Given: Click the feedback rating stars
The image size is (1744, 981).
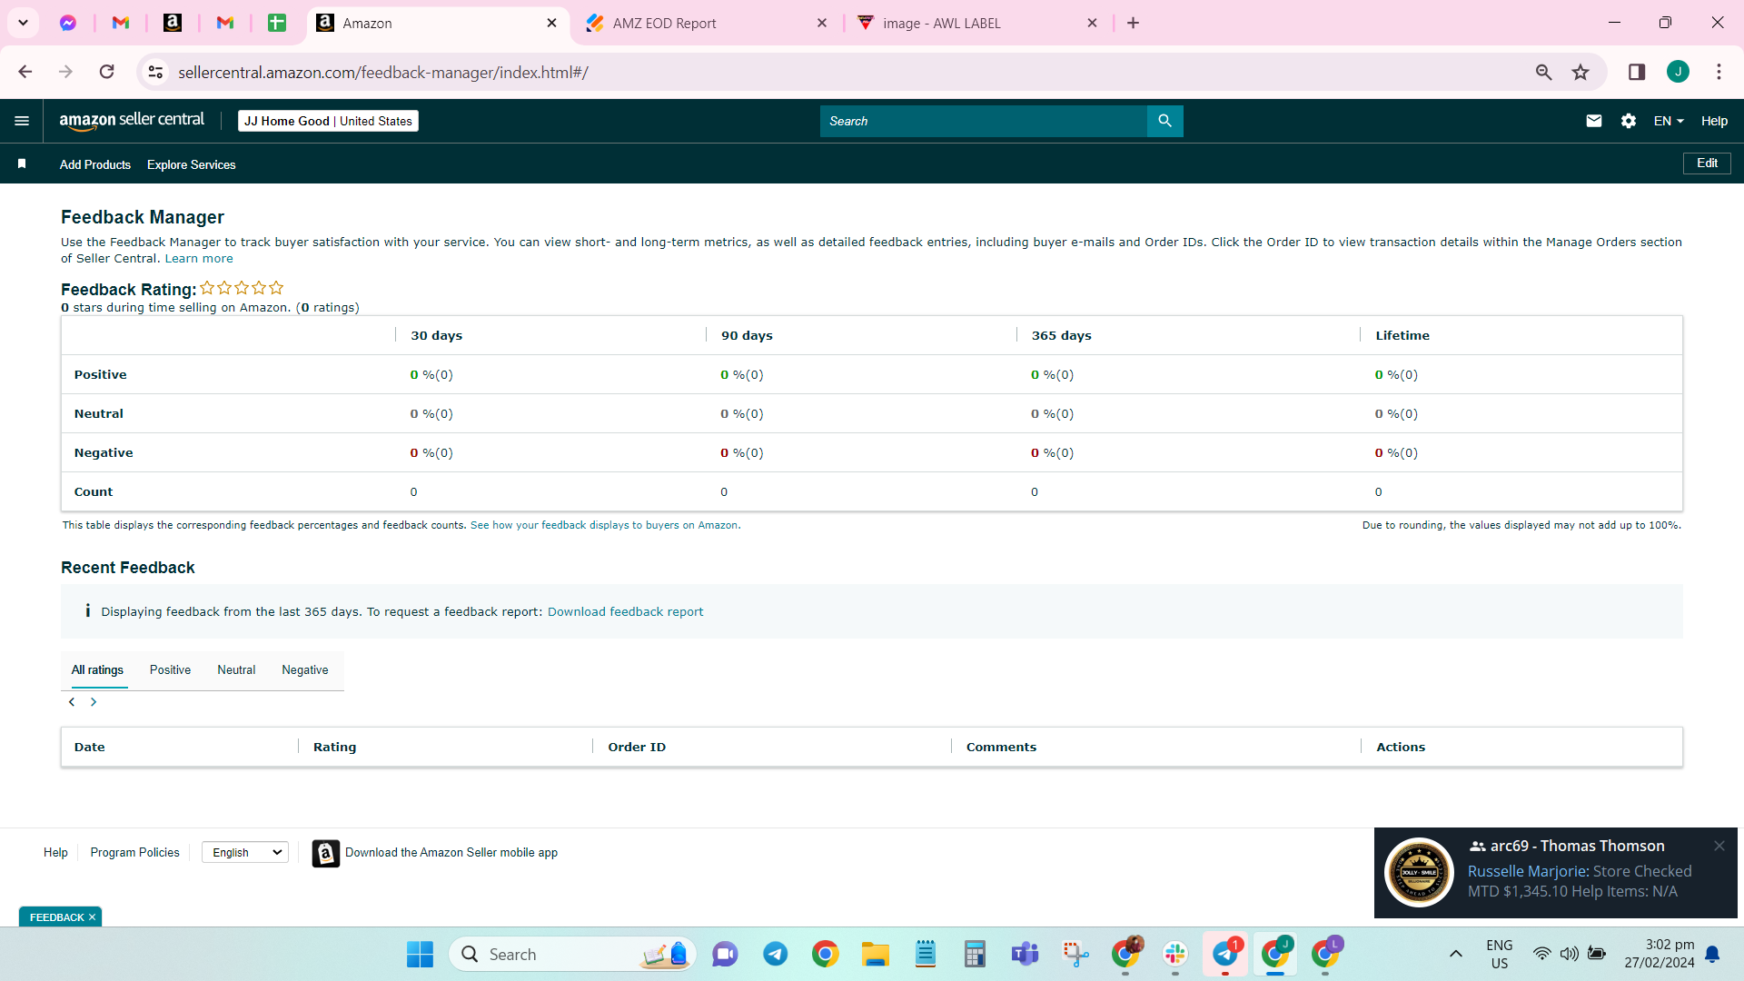Looking at the screenshot, I should (242, 288).
